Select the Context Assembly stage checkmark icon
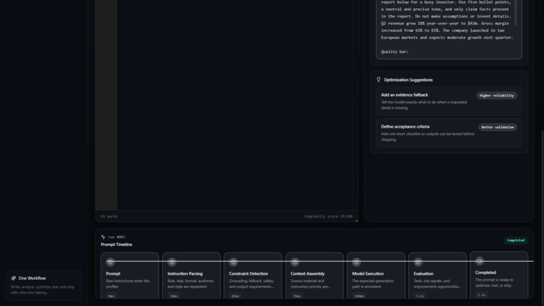The height and width of the screenshot is (306, 544). [x=295, y=262]
